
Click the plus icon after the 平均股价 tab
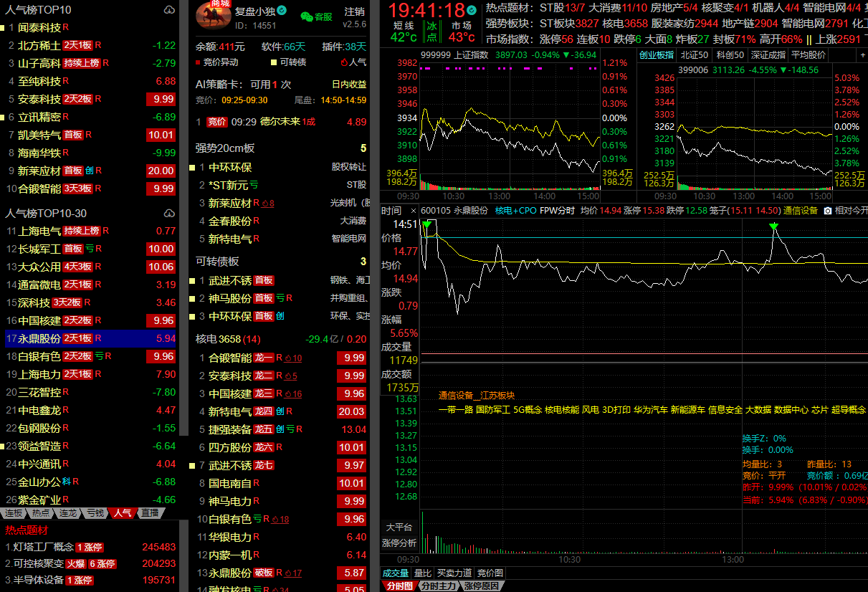[x=862, y=55]
